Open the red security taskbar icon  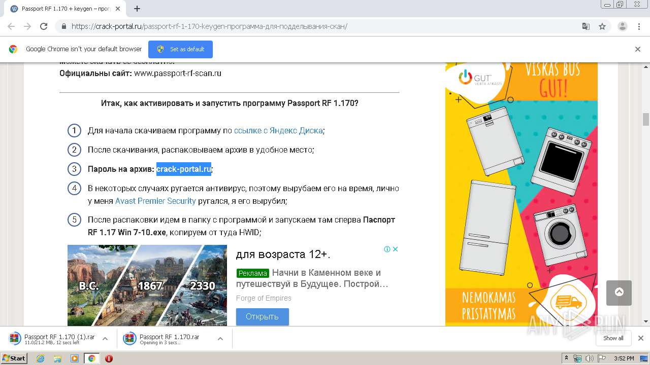(x=109, y=358)
